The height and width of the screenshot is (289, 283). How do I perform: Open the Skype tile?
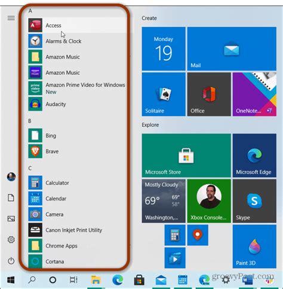(254, 201)
